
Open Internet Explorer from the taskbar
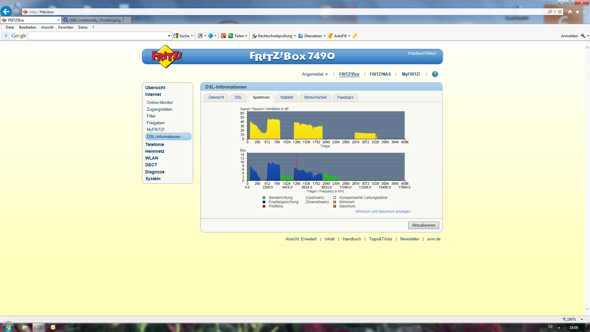(x=38, y=327)
